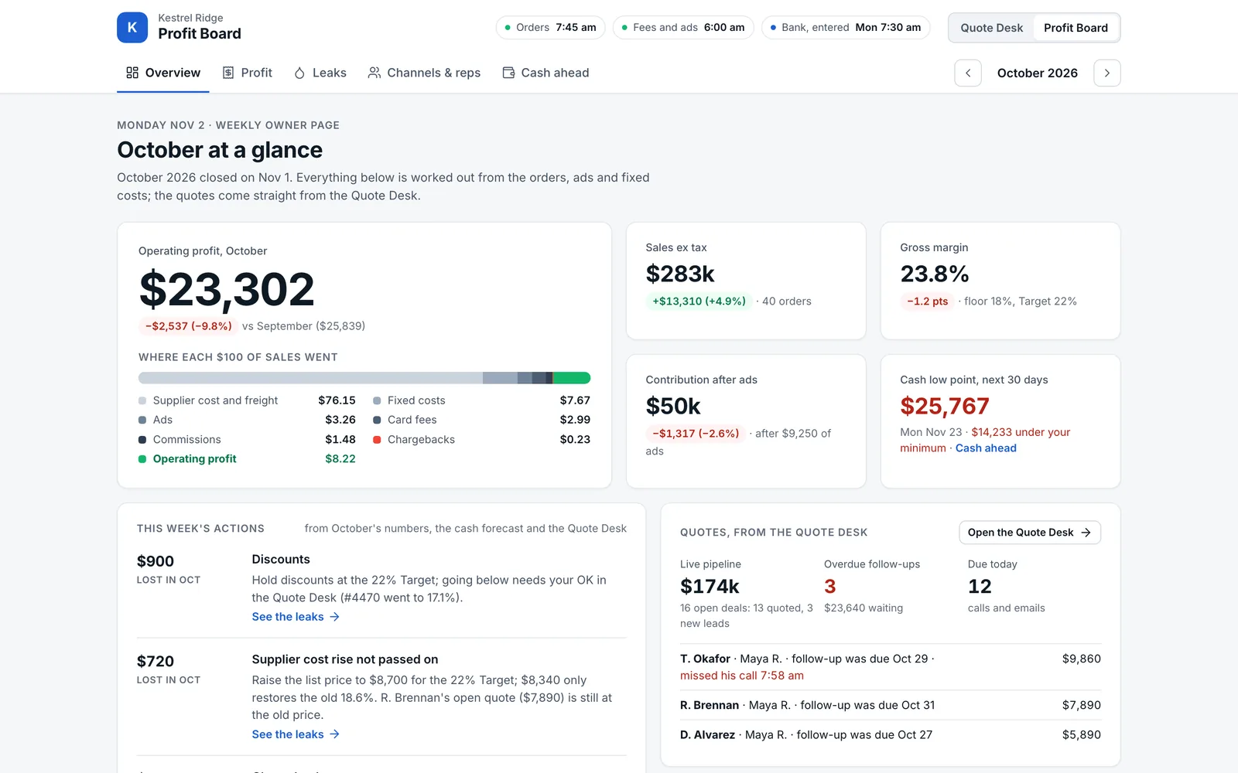Click the Orders 7:45 am status pill
This screenshot has width=1238, height=773.
[x=550, y=27]
